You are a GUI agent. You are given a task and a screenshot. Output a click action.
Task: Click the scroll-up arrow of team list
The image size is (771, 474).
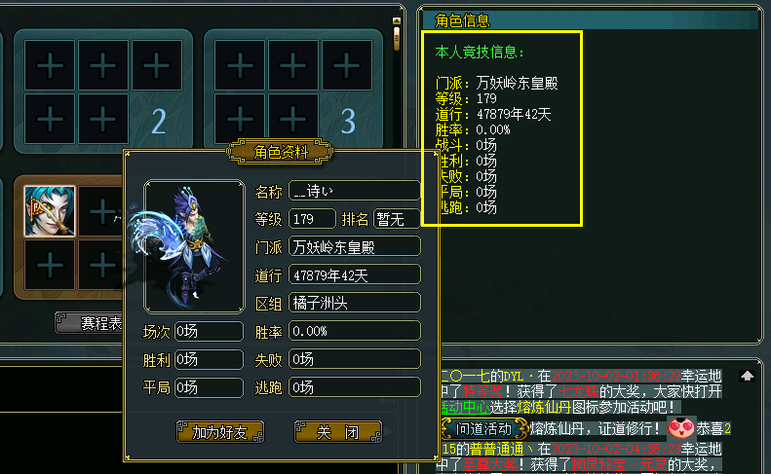(397, 20)
